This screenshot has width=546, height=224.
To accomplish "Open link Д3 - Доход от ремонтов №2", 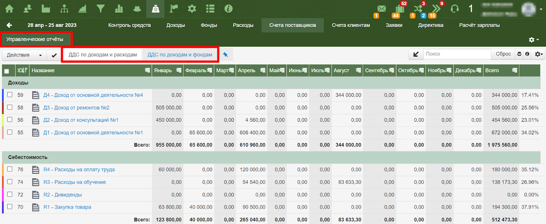I will tap(76, 108).
